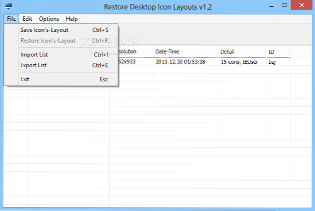Open the Options menu
Viewport: 315px width, 211px height.
tap(49, 19)
